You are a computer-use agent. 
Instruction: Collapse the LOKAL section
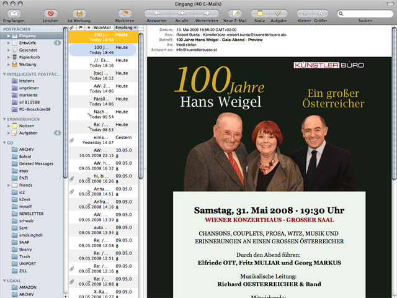tap(4, 281)
